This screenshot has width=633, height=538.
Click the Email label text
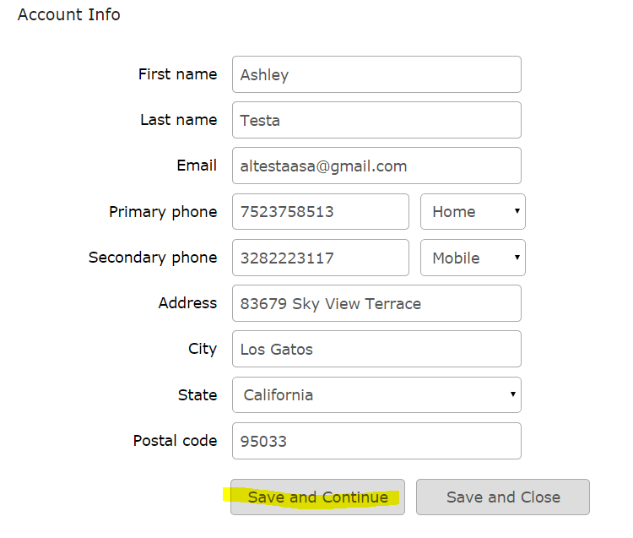point(197,166)
